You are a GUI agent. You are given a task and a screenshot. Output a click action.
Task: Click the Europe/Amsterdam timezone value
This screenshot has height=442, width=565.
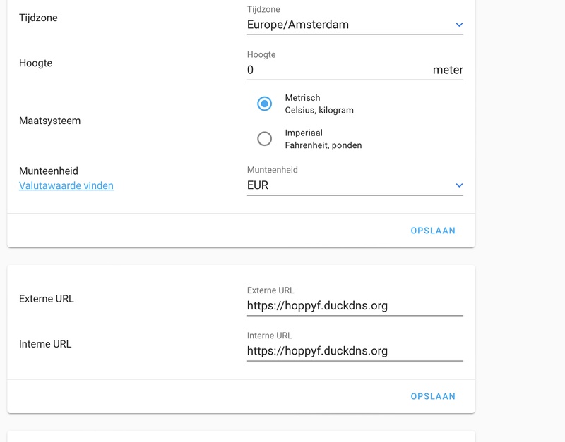pos(297,25)
